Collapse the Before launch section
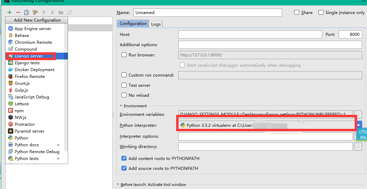 (x=118, y=185)
